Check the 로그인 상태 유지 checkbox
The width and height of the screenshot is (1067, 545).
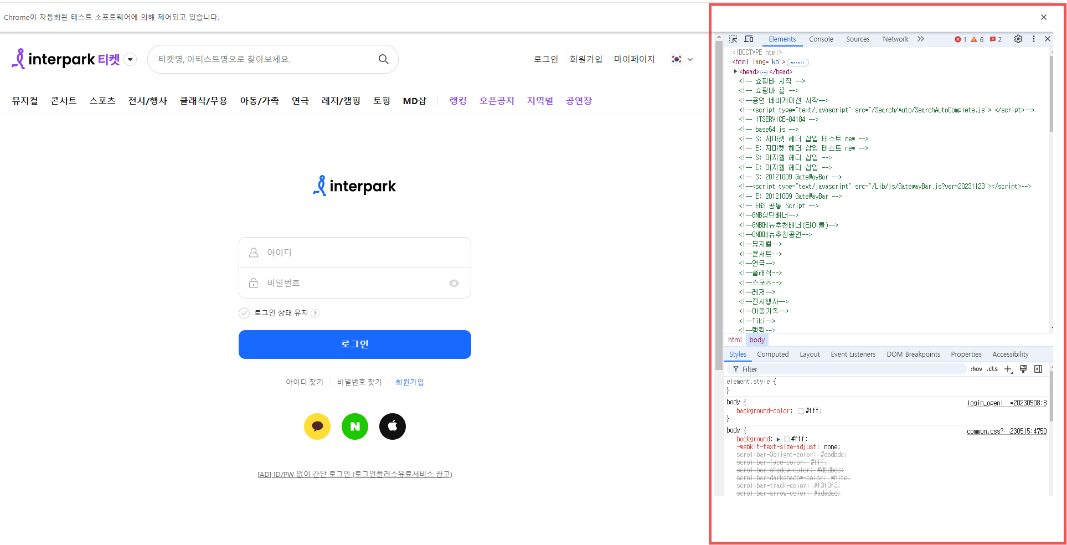tap(244, 313)
